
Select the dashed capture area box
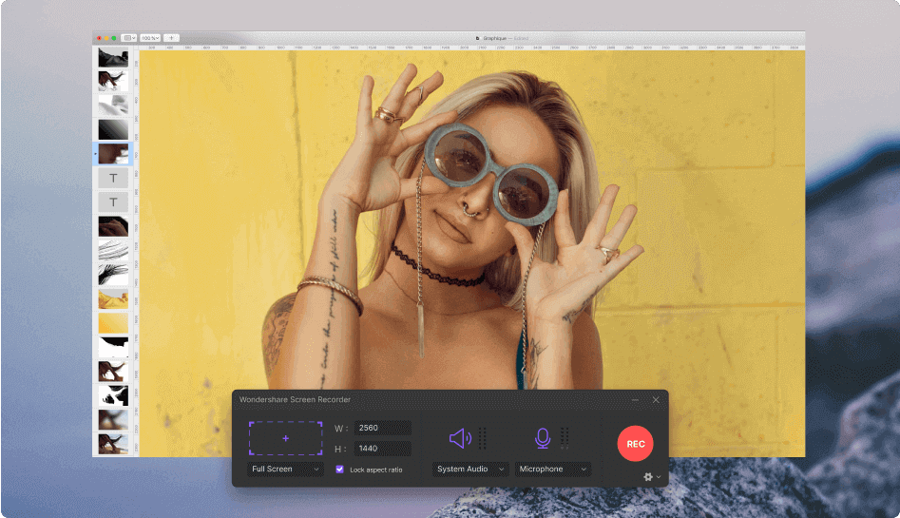[x=285, y=438]
